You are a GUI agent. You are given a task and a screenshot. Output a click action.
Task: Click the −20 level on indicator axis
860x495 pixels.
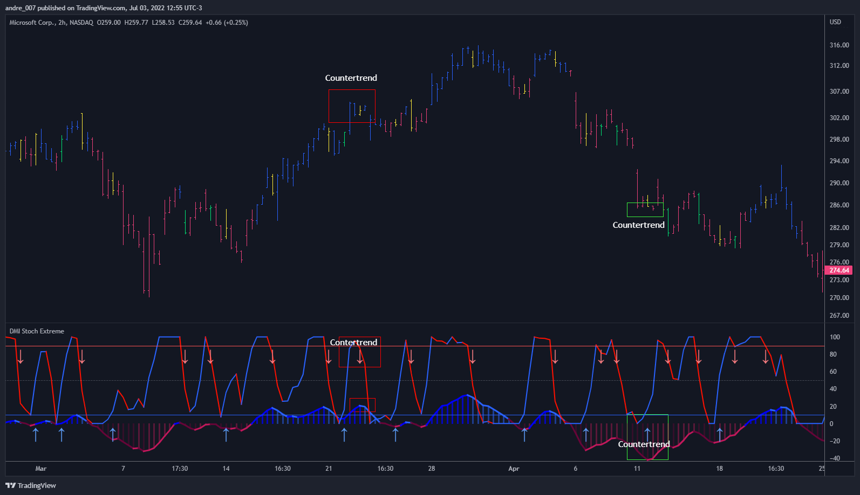[x=835, y=441]
